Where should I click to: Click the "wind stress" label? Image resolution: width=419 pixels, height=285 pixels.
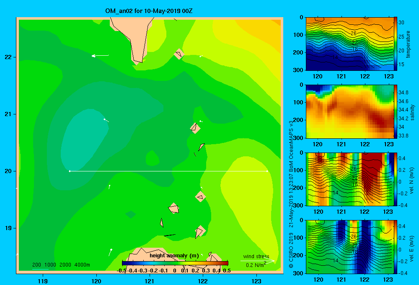click(256, 256)
